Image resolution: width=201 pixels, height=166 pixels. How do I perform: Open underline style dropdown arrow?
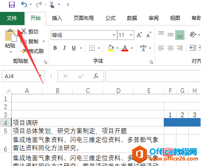(x=81, y=48)
